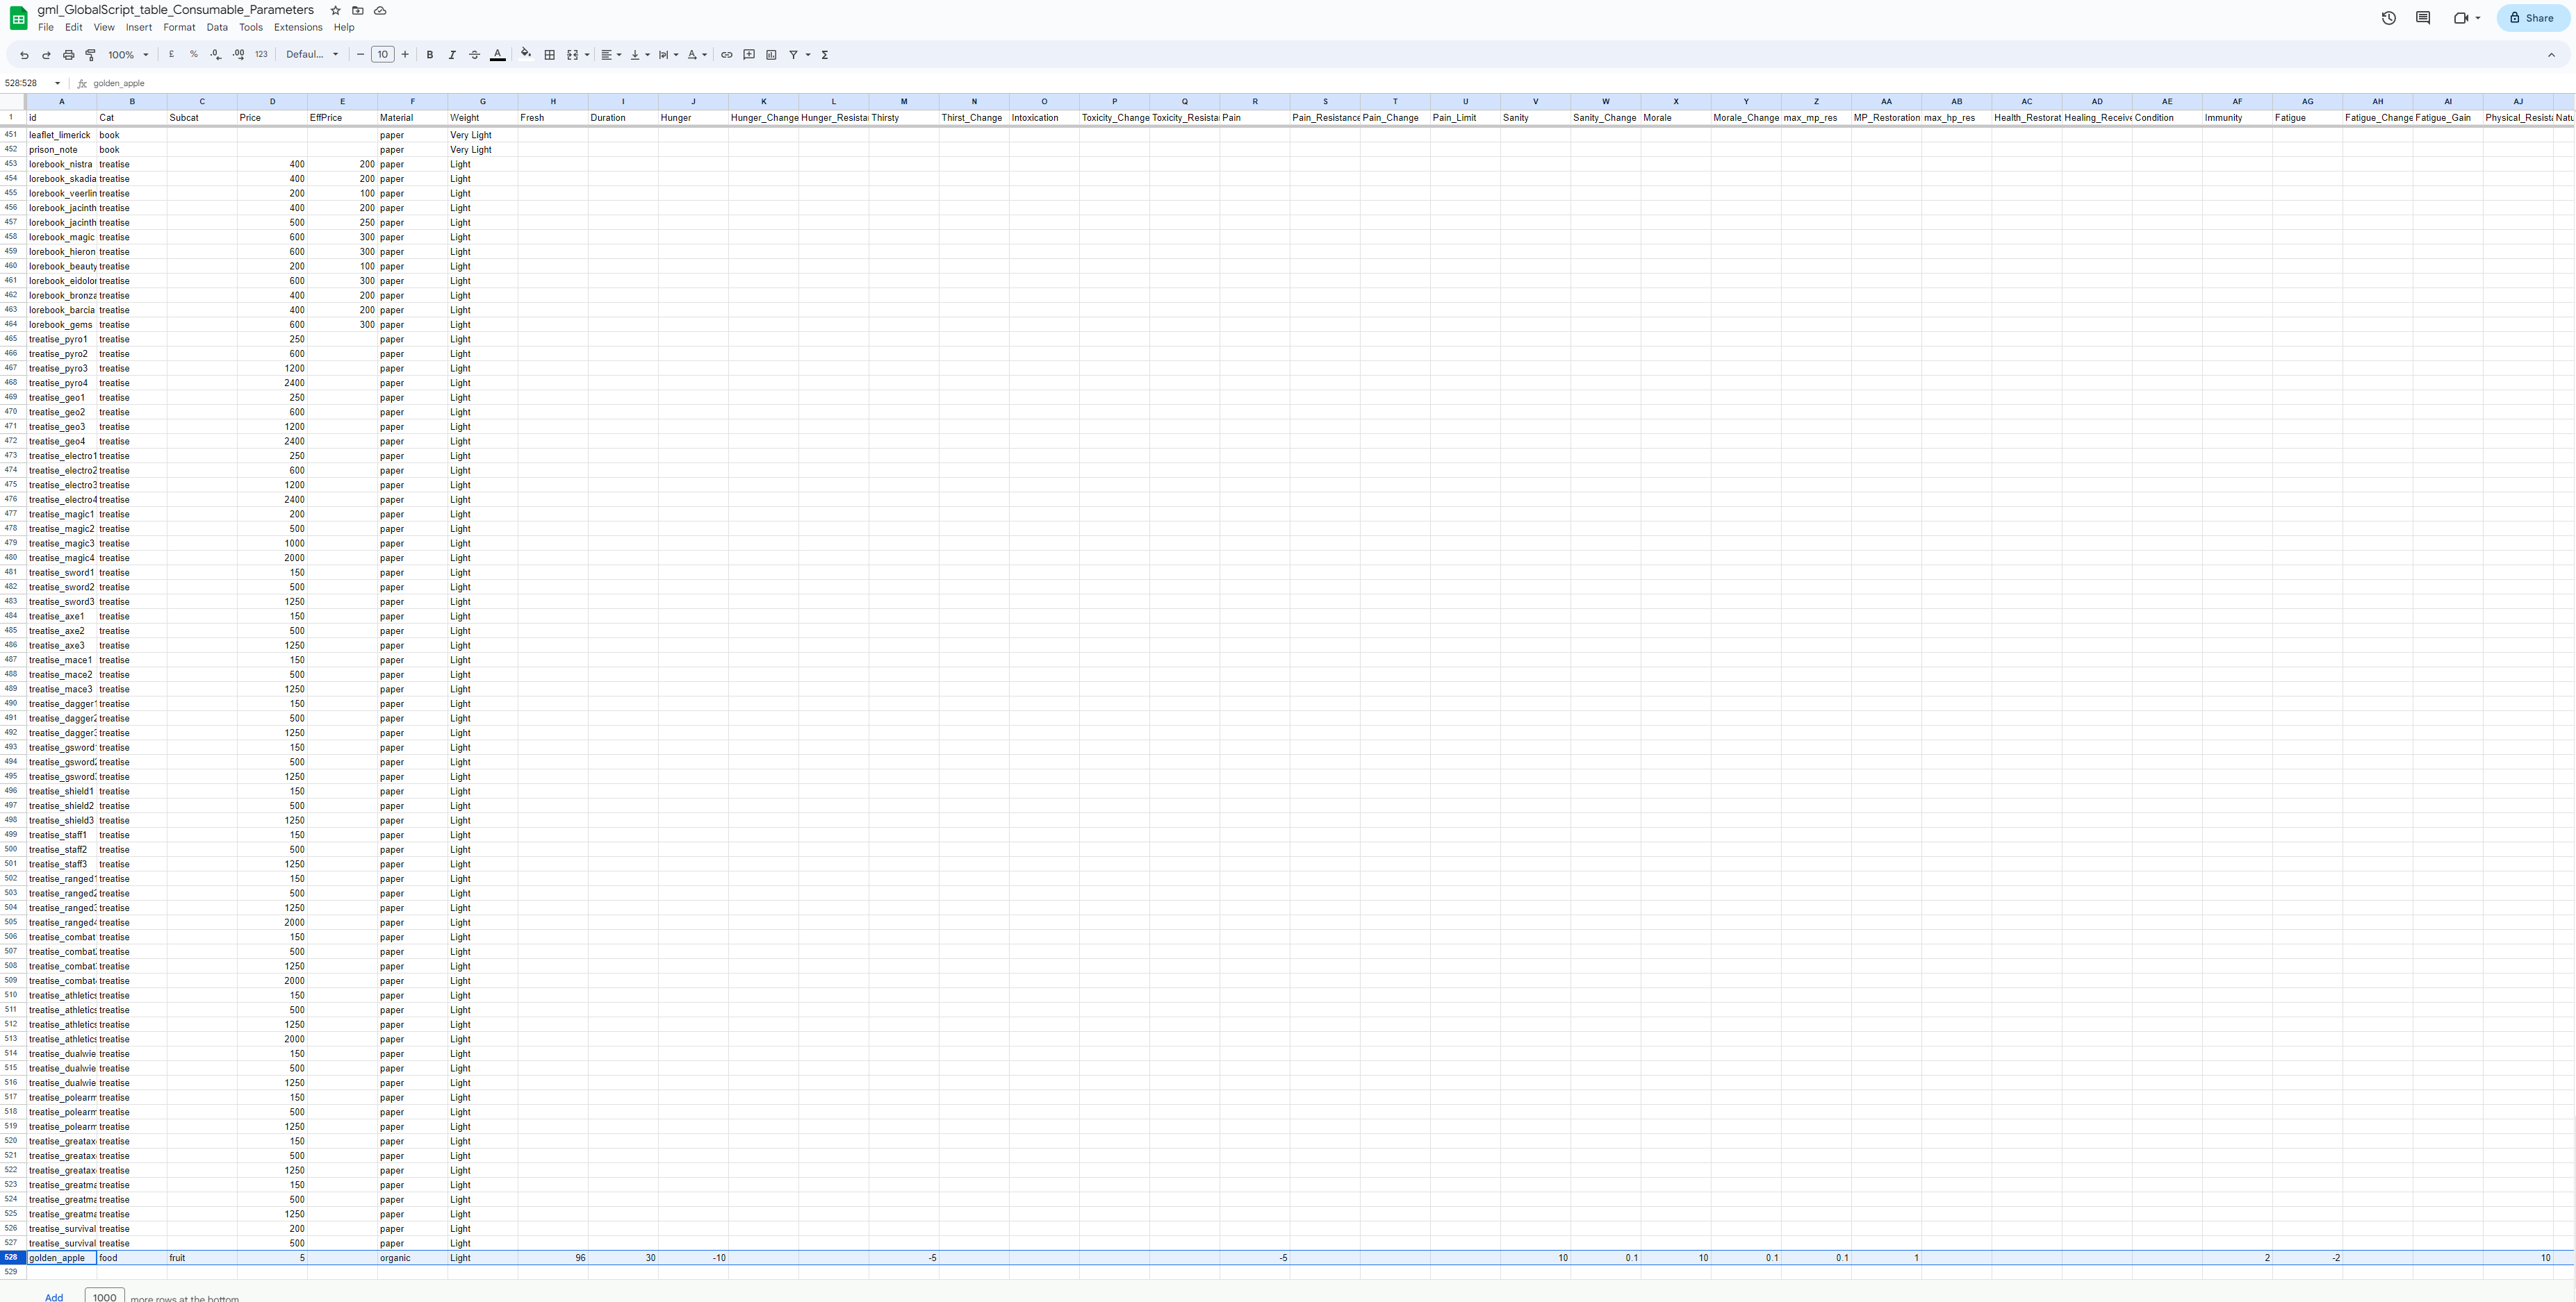2576x1302 pixels.
Task: Click the paint format icon
Action: tap(90, 55)
